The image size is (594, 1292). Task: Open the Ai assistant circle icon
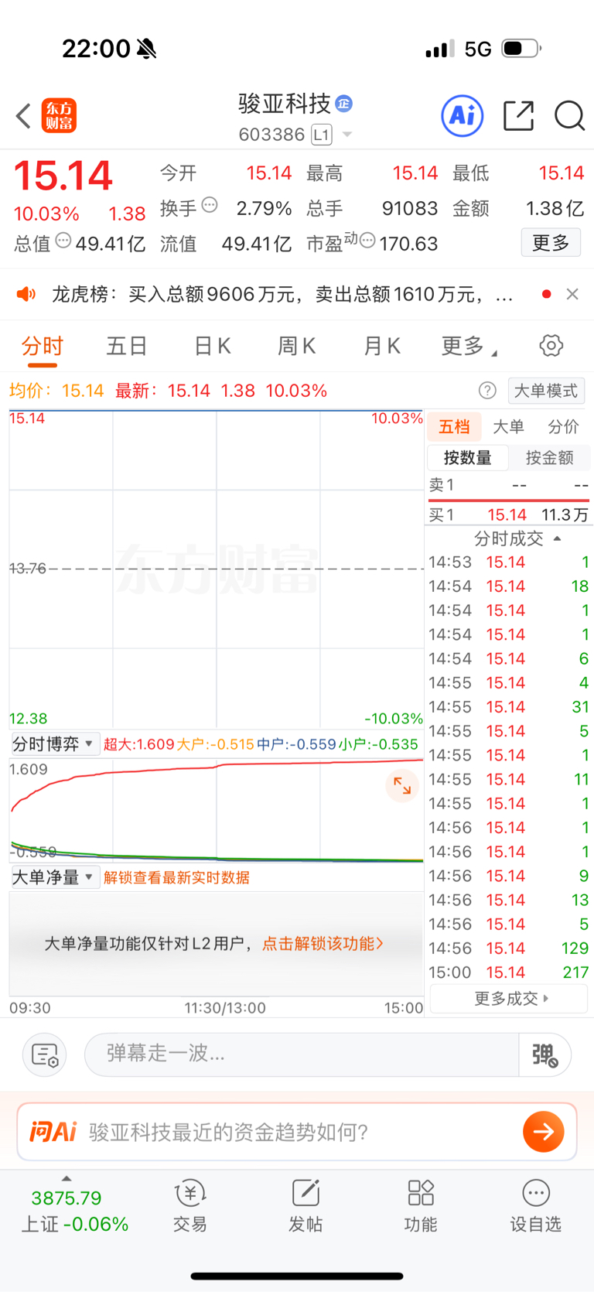(x=463, y=116)
